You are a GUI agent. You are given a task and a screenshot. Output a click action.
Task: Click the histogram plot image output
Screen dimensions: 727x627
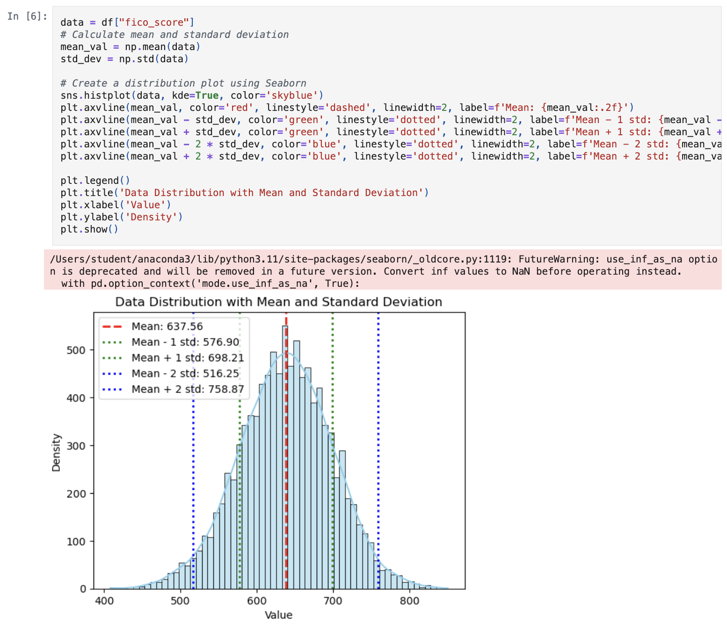point(258,459)
